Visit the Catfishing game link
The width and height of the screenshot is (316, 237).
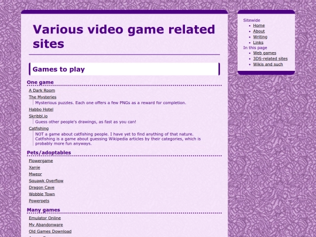39,128
